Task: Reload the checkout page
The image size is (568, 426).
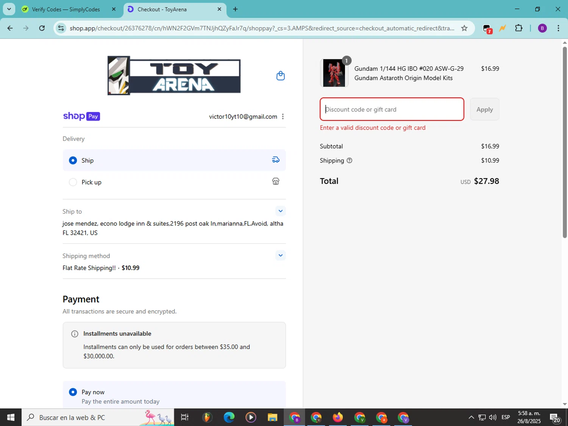Action: pyautogui.click(x=42, y=28)
